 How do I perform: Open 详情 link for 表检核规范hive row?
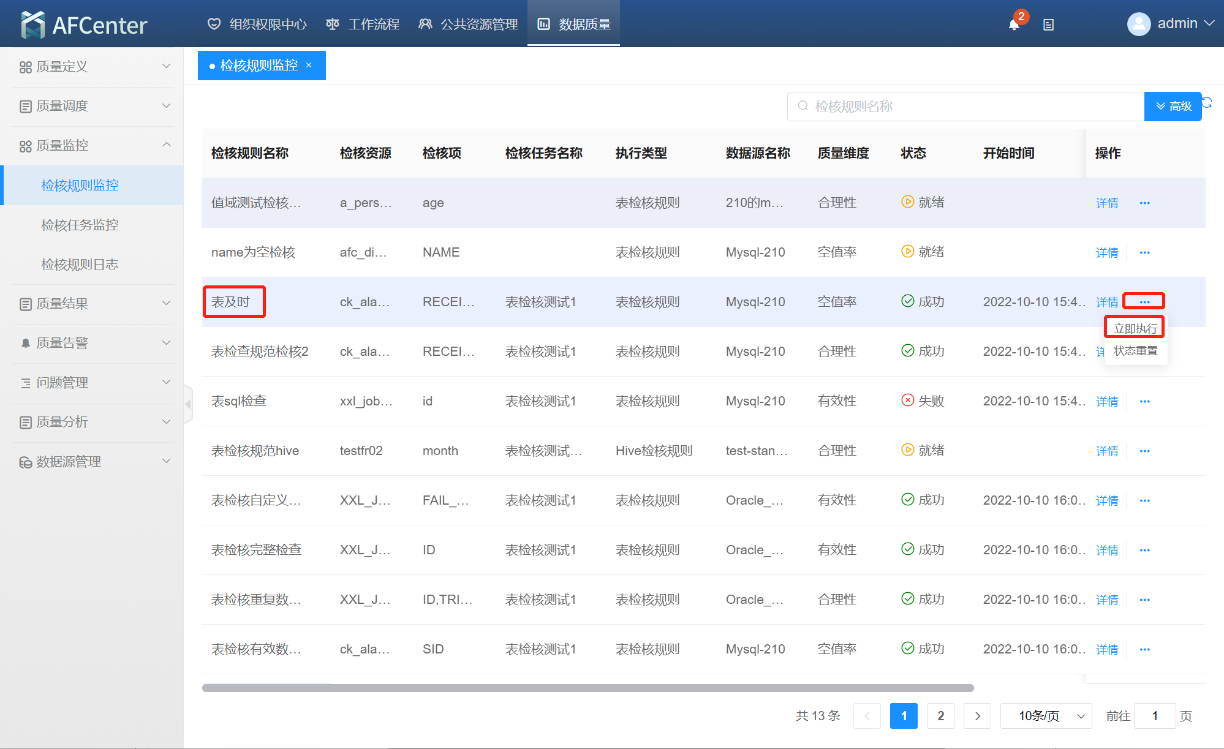click(1106, 451)
